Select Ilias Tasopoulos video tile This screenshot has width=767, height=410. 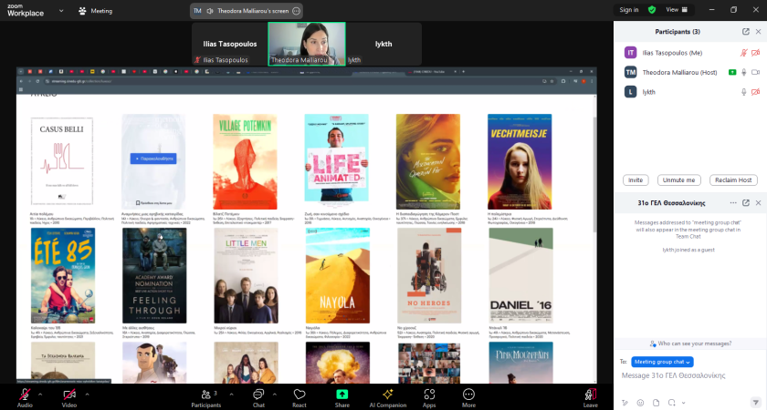pyautogui.click(x=230, y=44)
